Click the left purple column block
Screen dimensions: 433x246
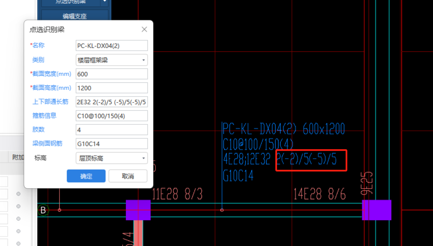[138, 210]
